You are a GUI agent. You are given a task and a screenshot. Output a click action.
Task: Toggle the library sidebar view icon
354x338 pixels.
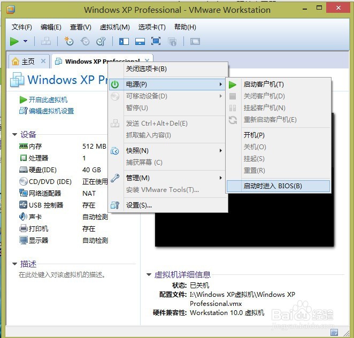(124, 42)
